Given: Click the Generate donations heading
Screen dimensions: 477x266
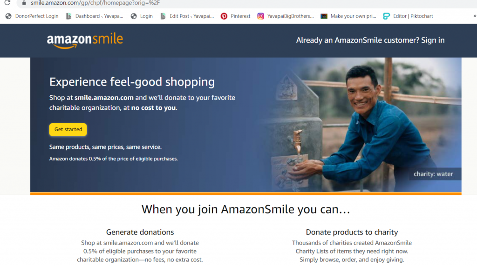Looking at the screenshot, I should point(140,232).
